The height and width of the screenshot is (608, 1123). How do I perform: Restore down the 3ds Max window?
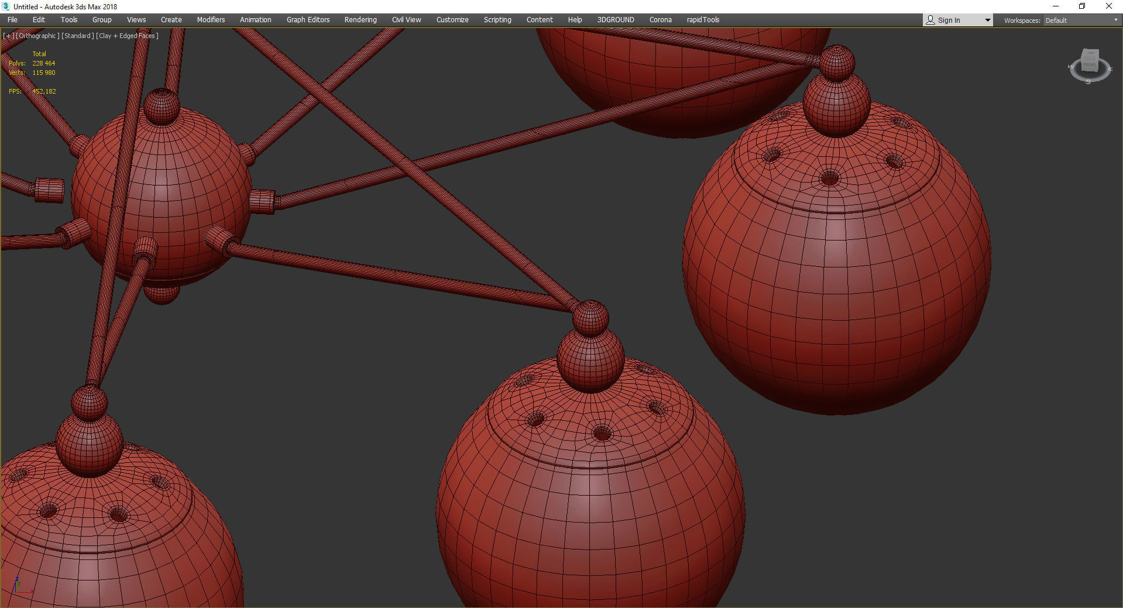[1082, 6]
